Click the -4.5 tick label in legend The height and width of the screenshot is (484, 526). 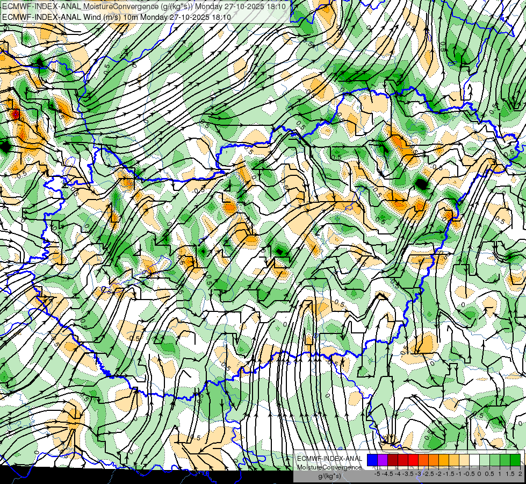[x=388, y=474]
